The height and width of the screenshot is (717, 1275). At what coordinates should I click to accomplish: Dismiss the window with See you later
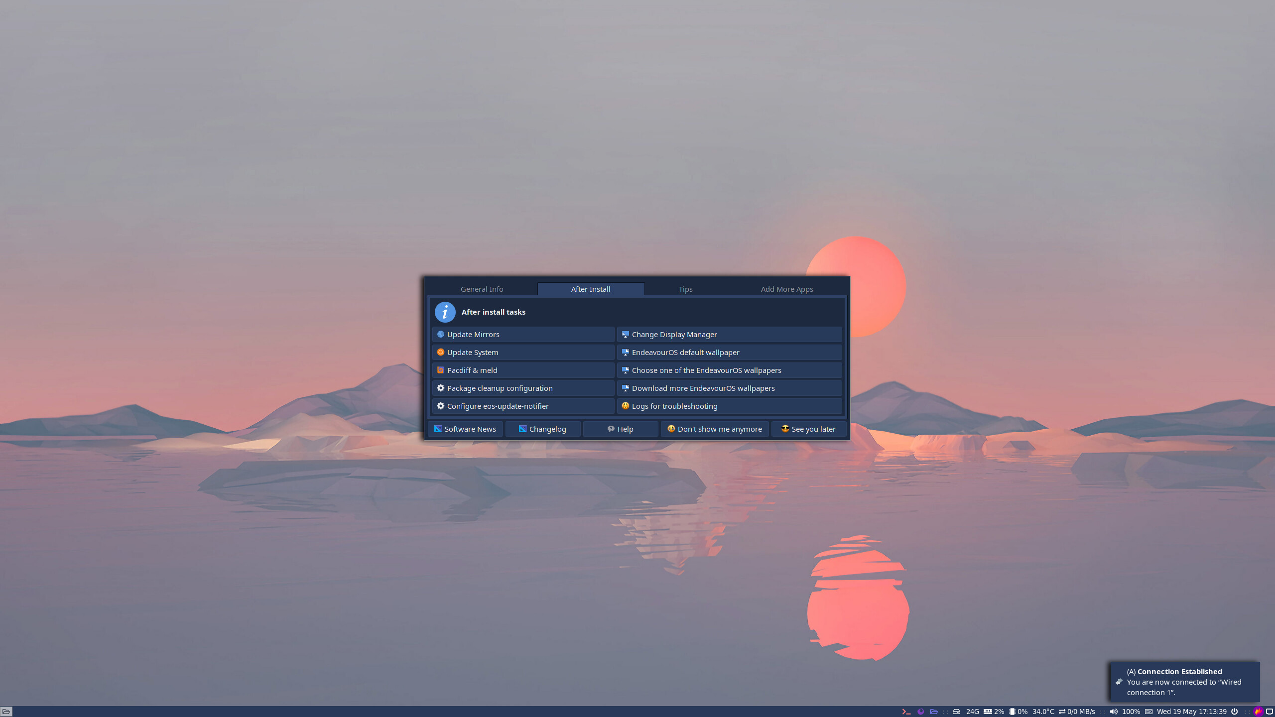pyautogui.click(x=808, y=429)
